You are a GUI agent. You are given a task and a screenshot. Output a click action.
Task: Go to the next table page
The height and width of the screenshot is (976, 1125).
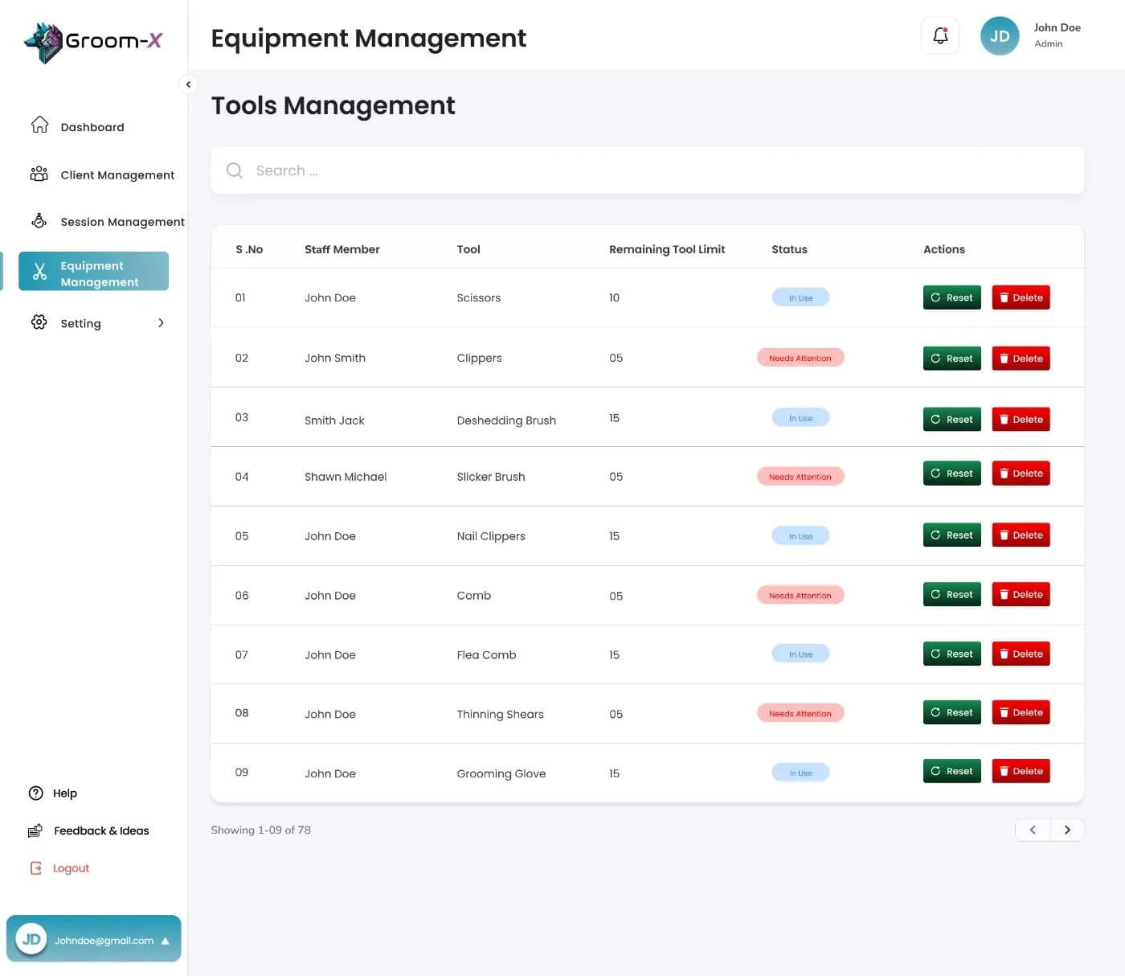[1067, 830]
